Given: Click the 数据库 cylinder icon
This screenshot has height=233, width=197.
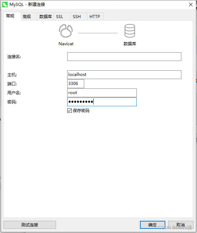Looking at the screenshot, I should pyautogui.click(x=130, y=31).
